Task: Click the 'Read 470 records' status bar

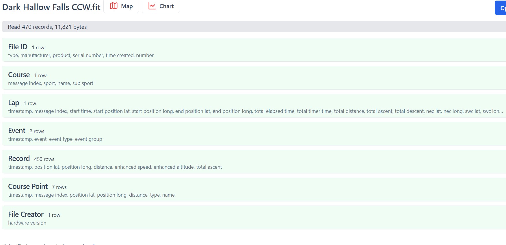Action: pos(47,27)
